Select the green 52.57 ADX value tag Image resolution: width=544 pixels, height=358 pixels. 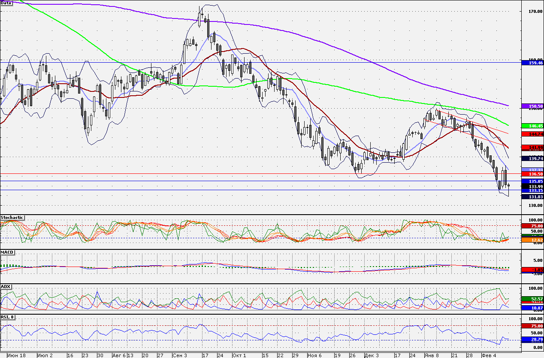tap(532, 298)
